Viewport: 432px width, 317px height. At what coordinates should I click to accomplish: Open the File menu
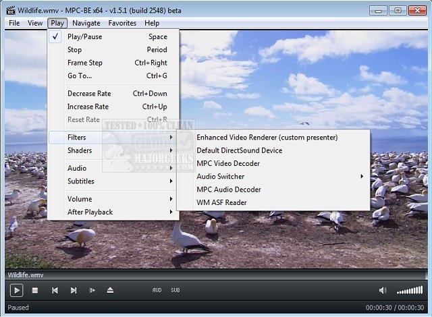point(14,23)
